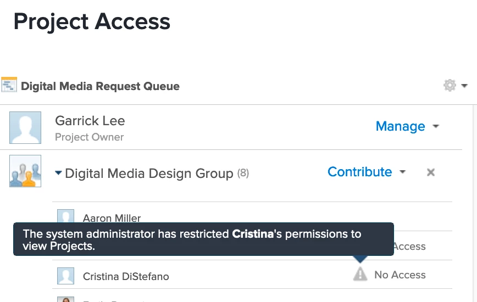477x302 pixels.
Task: Click Cristina's No Access label
Action: (x=400, y=275)
